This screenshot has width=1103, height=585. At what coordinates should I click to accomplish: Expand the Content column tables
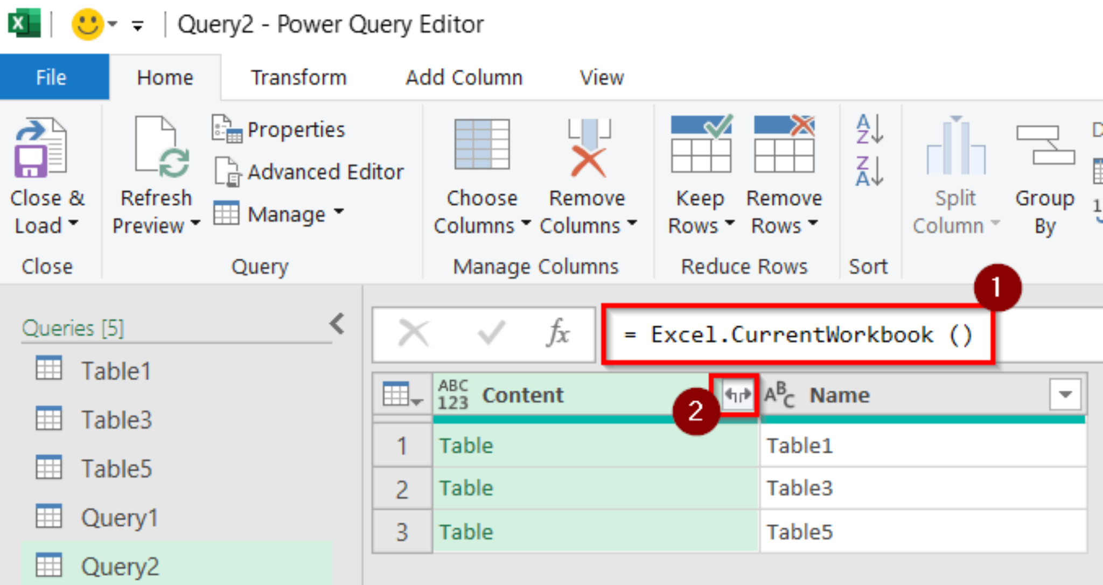click(x=737, y=395)
